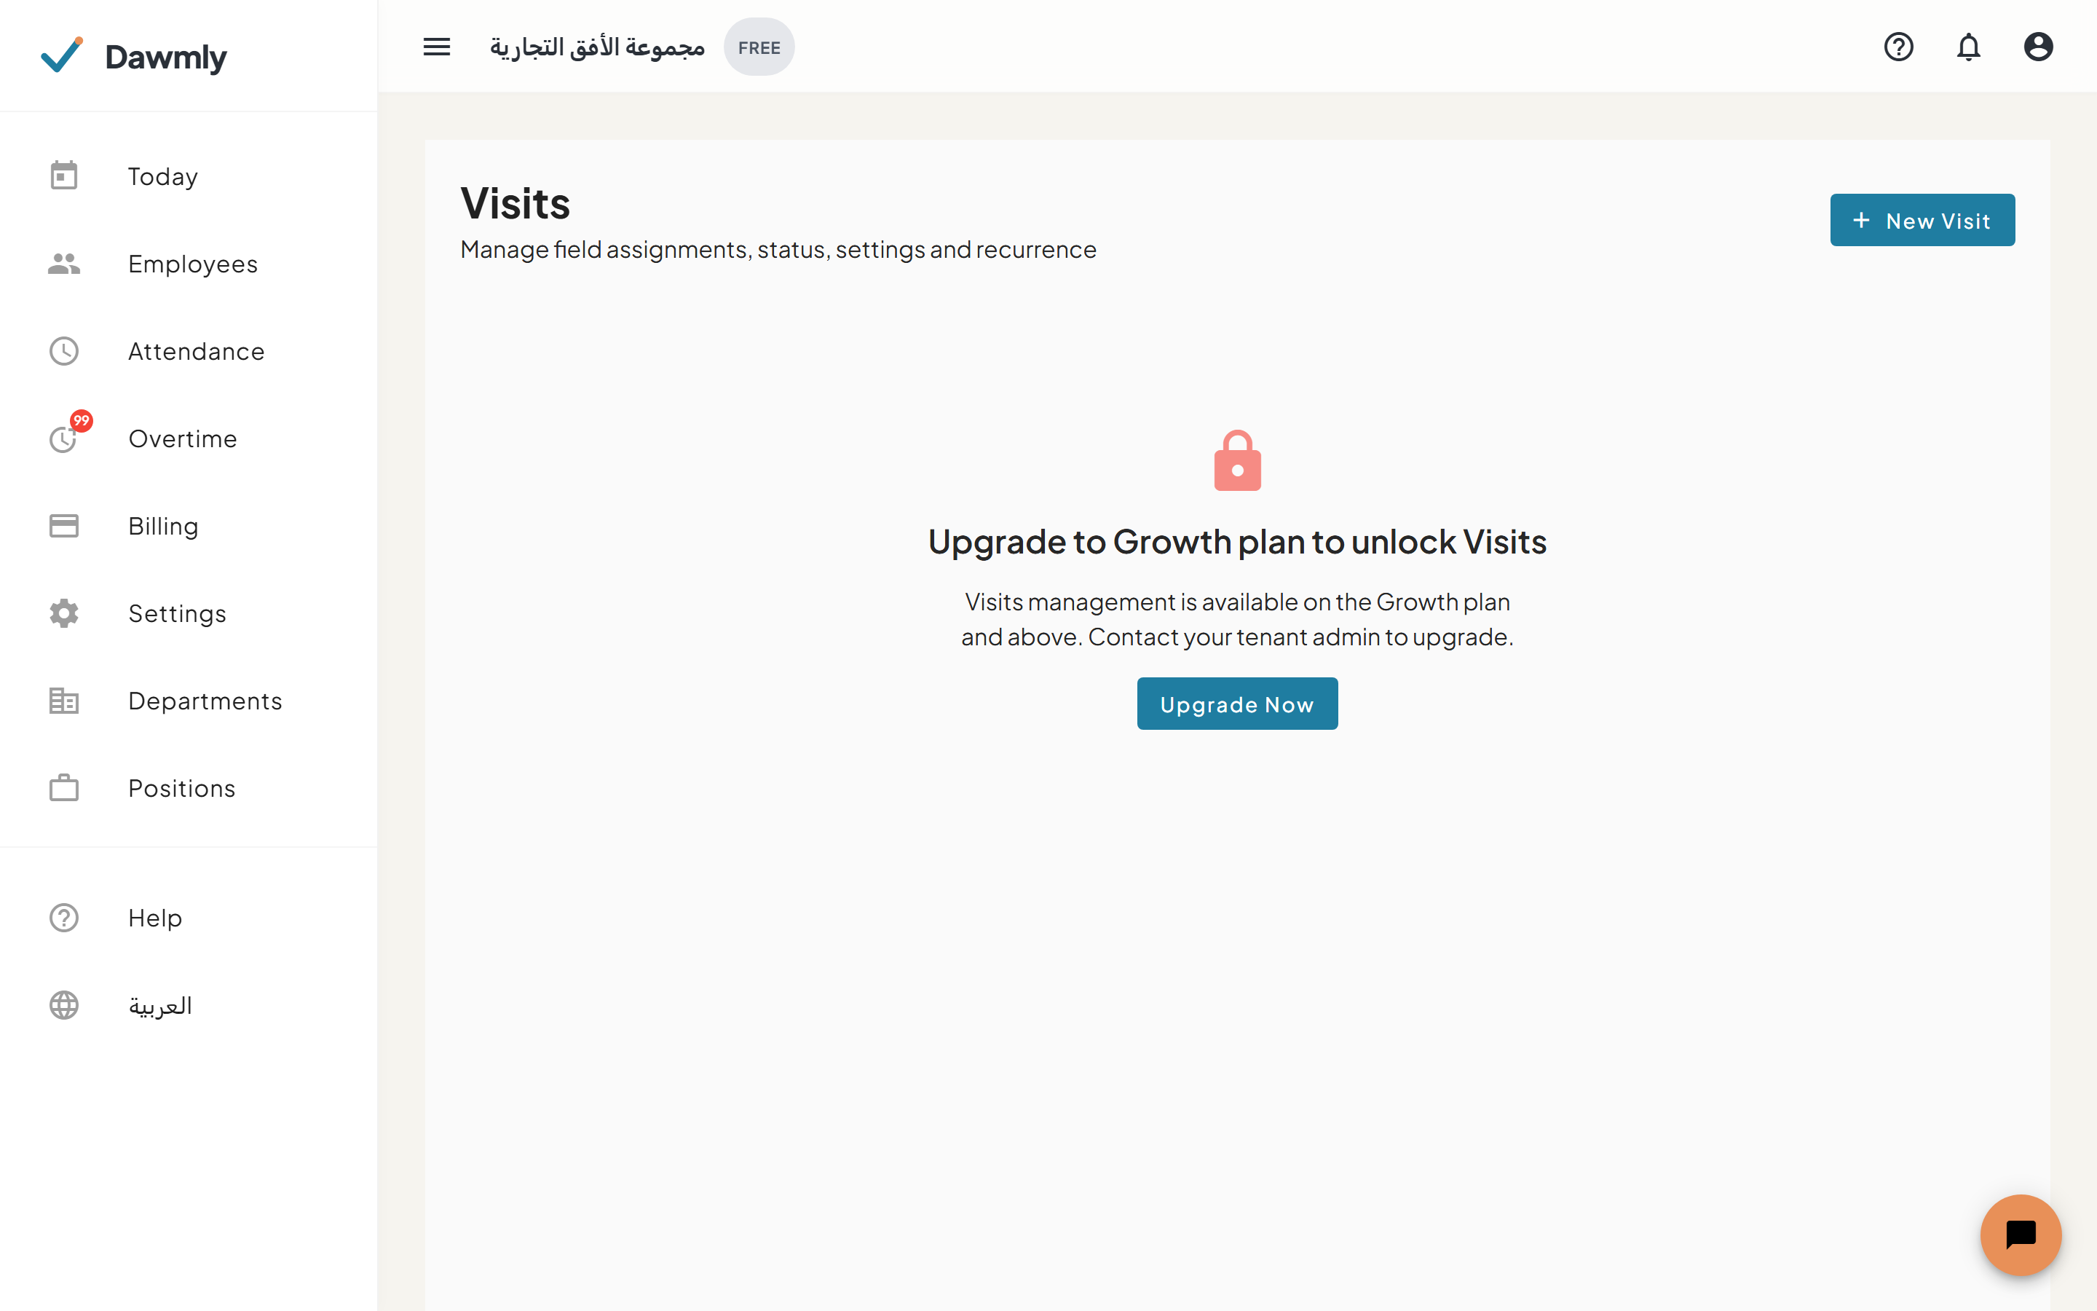Click the Visits page heading
Screen dimensions: 2097x1311
[516, 204]
